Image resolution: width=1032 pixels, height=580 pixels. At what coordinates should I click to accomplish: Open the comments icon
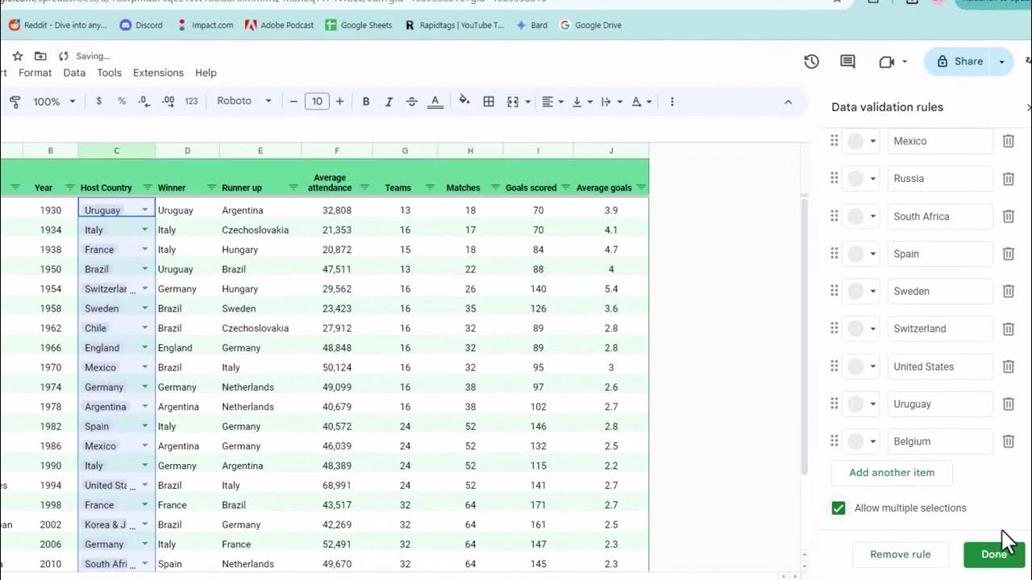click(847, 61)
